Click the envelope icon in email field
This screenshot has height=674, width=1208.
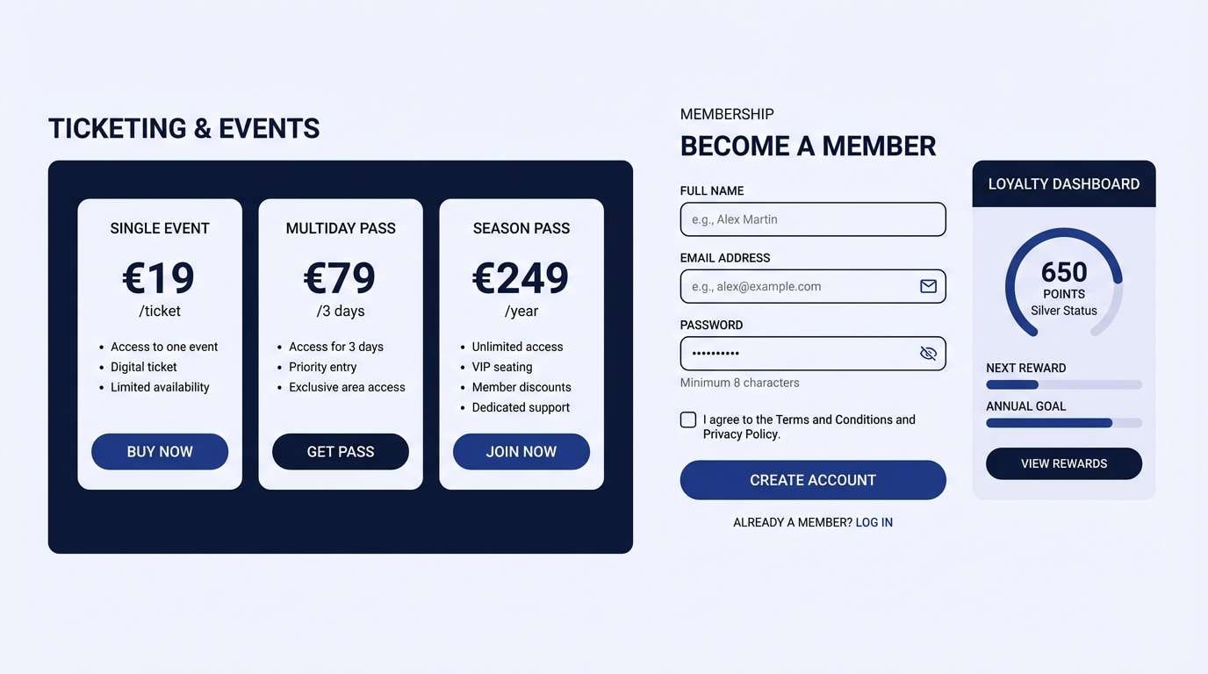928,286
